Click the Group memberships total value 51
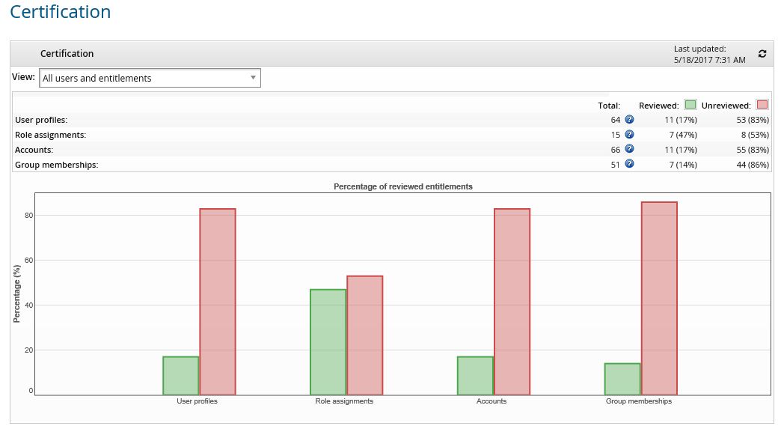 [614, 163]
